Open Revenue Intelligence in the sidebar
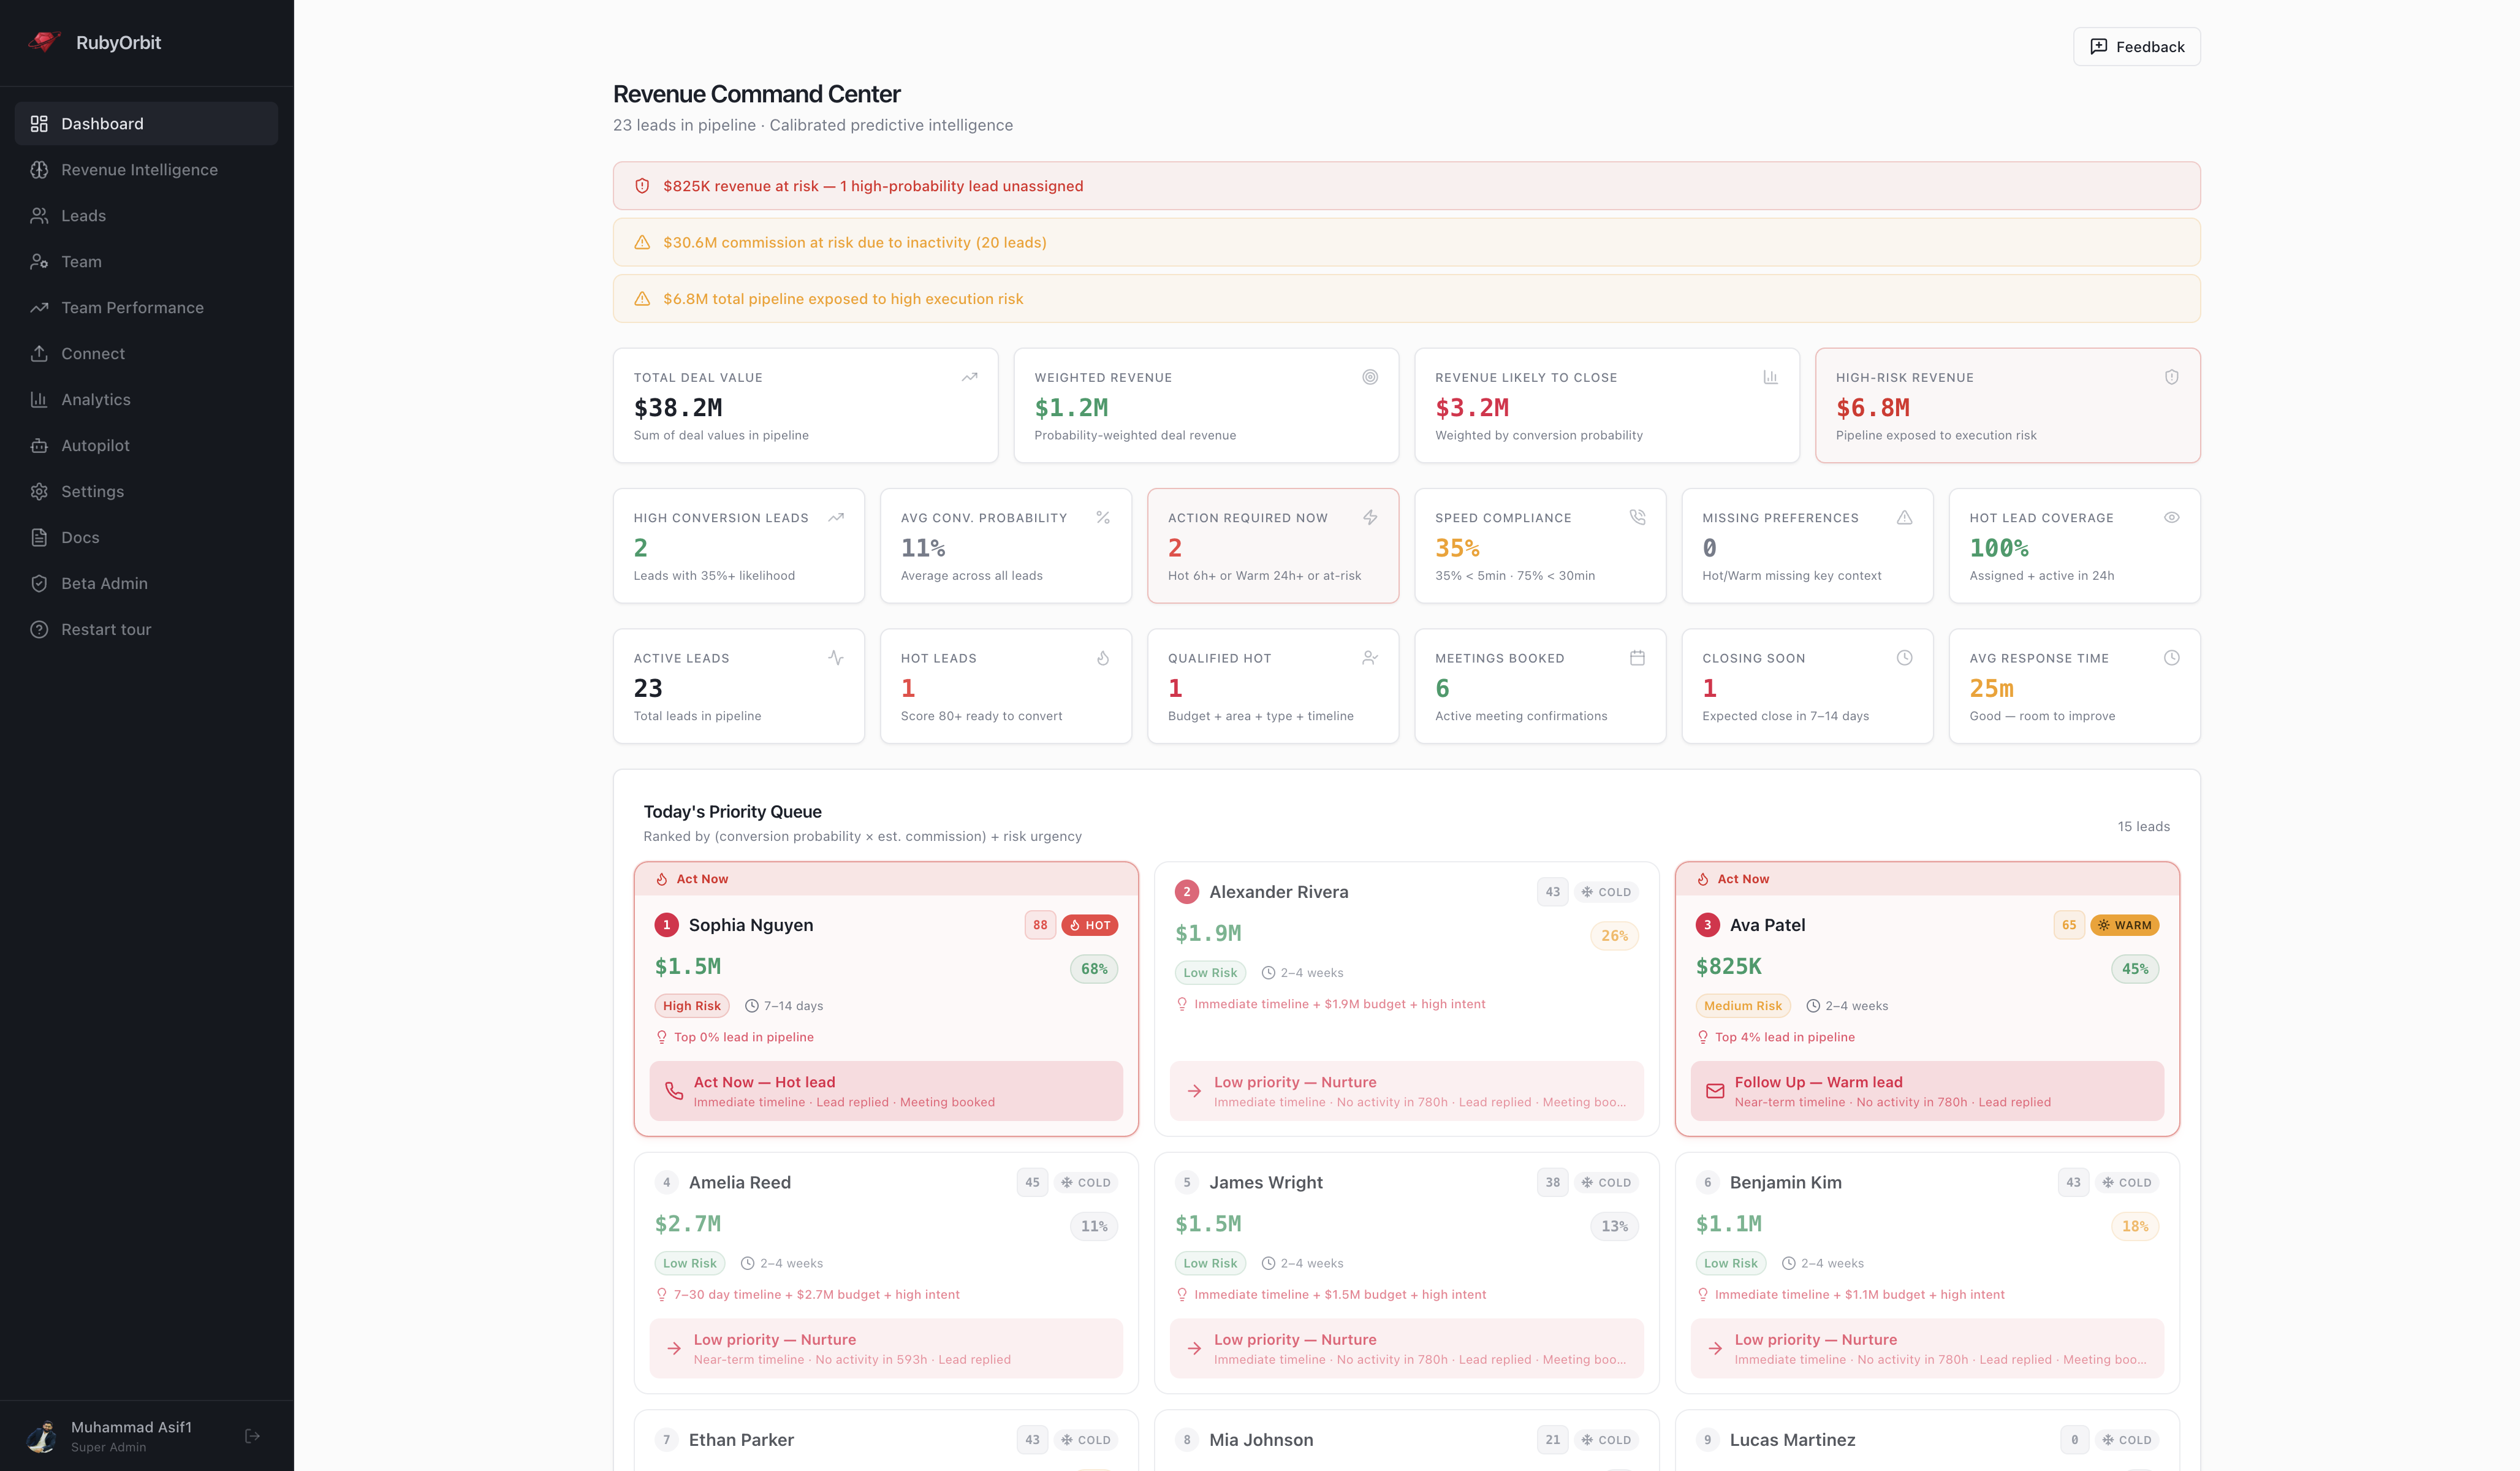 pos(146,169)
